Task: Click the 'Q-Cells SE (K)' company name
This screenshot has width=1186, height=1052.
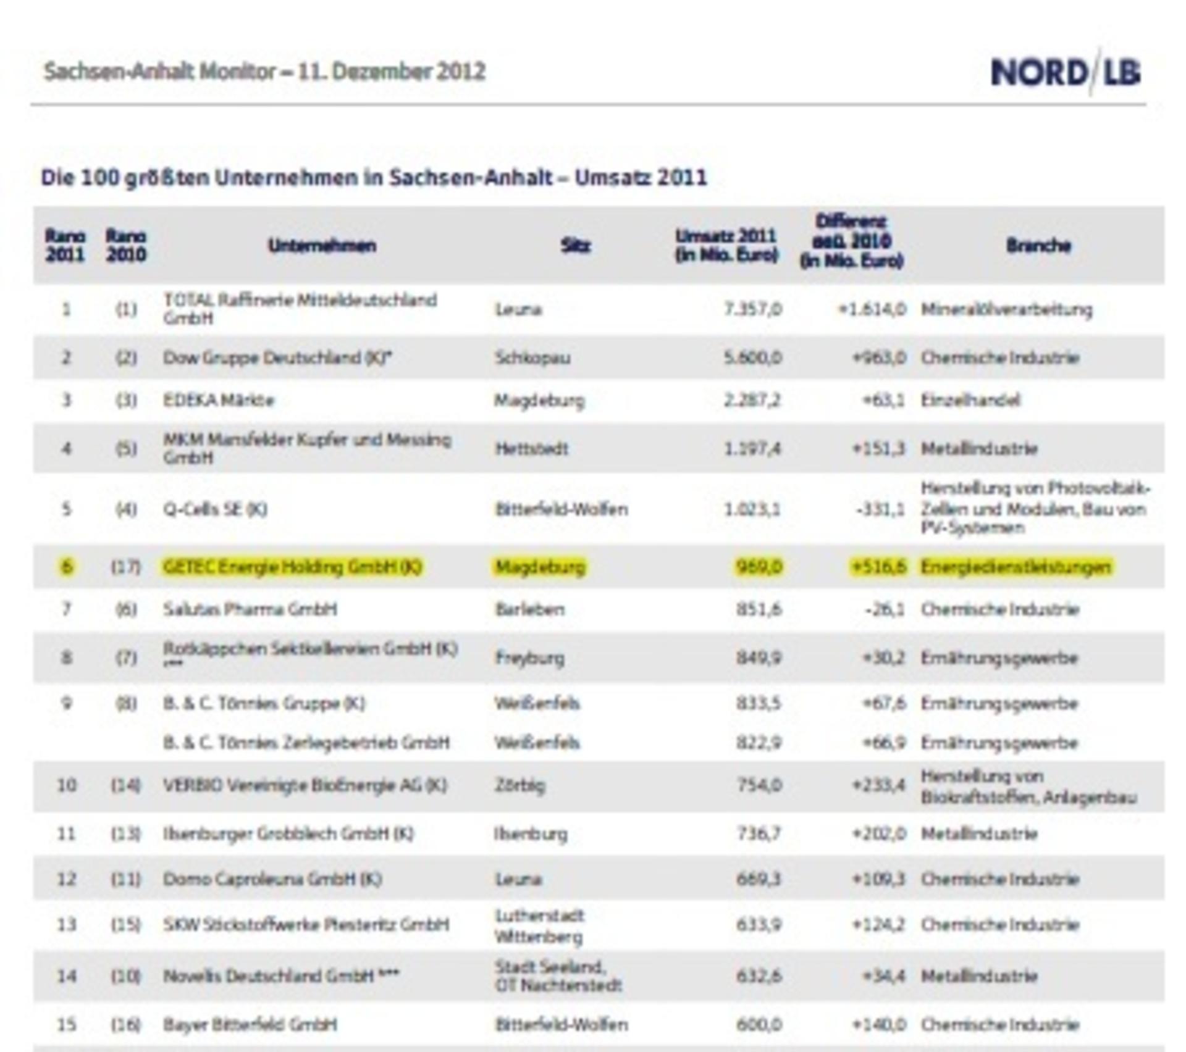Action: click(x=215, y=509)
